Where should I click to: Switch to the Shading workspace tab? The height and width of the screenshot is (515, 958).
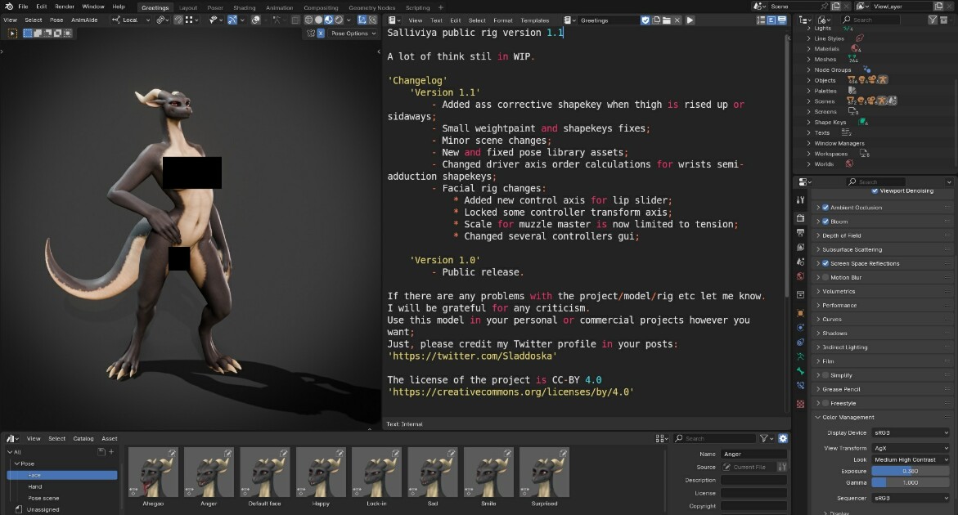point(245,8)
